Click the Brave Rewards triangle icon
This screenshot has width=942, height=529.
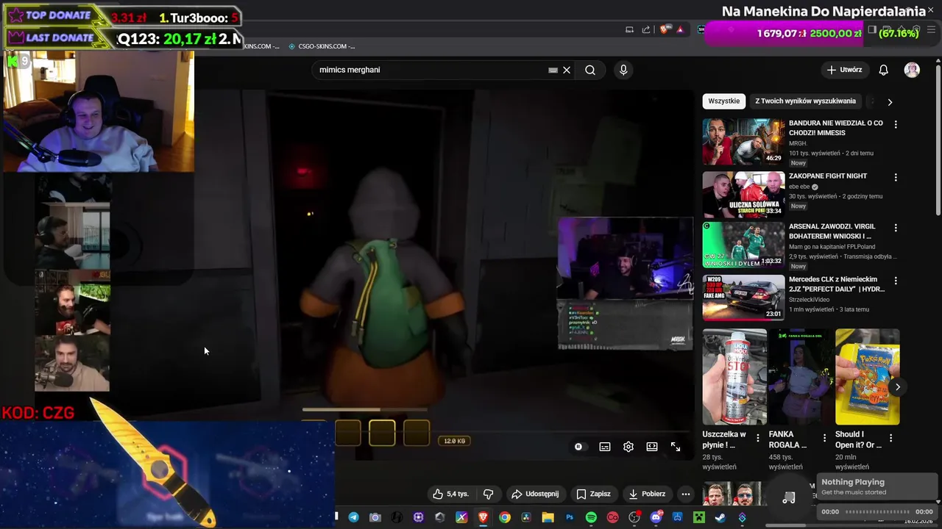(x=680, y=29)
